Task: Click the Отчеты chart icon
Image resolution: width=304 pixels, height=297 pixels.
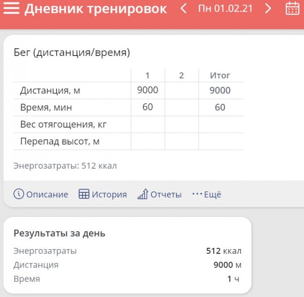Action: [143, 194]
